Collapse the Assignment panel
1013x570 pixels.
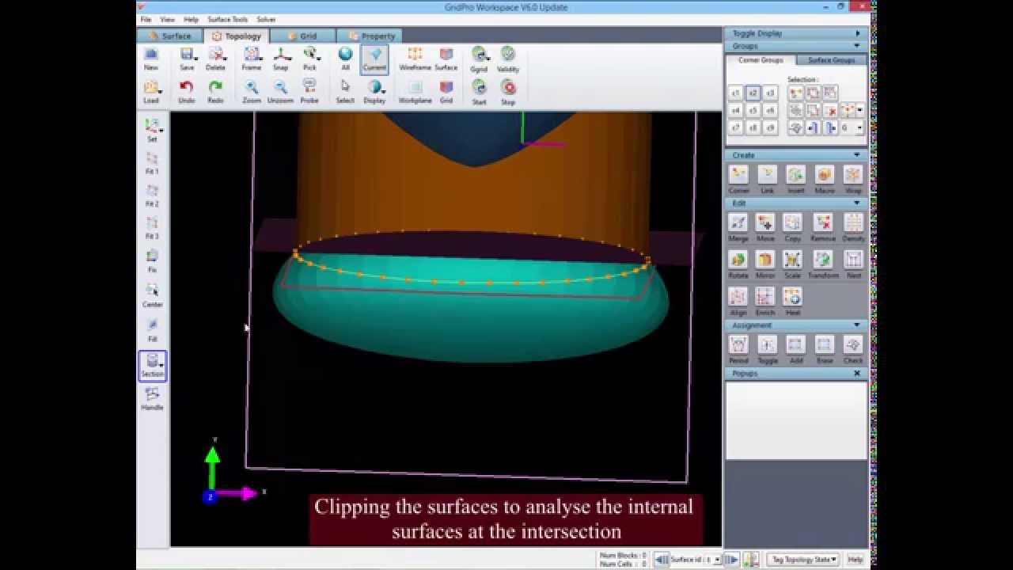pyautogui.click(x=857, y=325)
